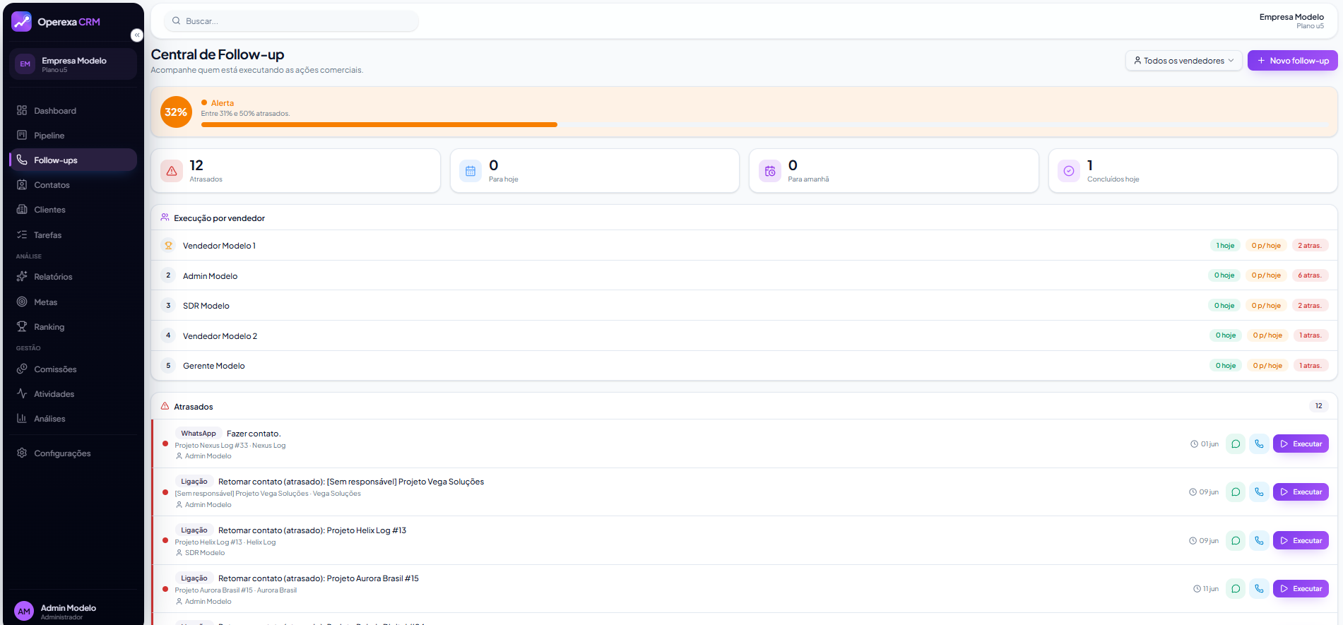Select the Admin Modelo seller row
Screen dimensions: 1343x625
(744, 276)
